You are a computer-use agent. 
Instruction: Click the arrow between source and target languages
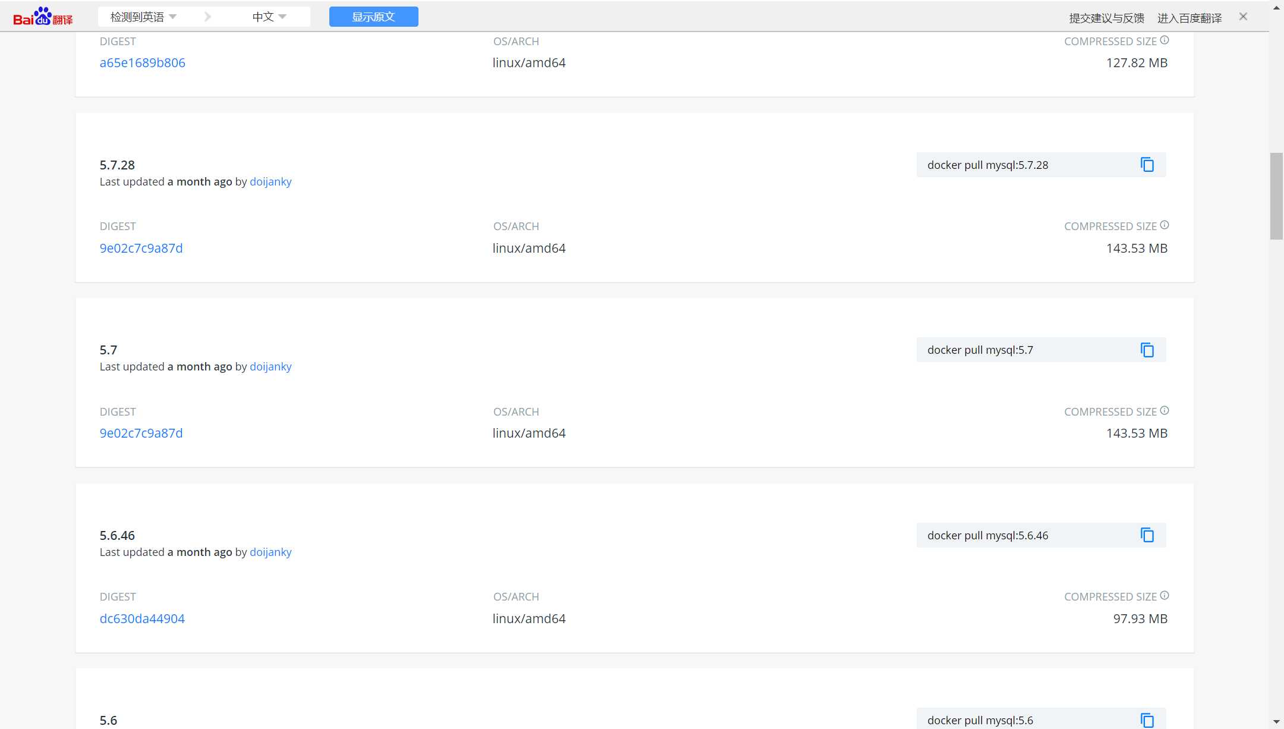coord(207,17)
